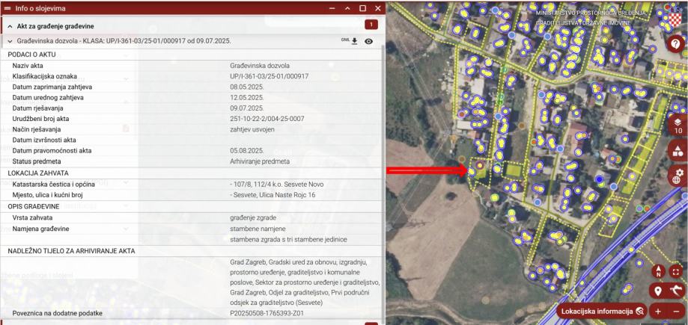Click the OPIS GRAĐEVINE section header
Image resolution: width=688 pixels, height=325 pixels.
[35, 206]
